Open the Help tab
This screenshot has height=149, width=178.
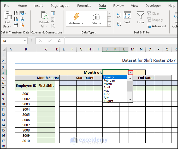click(x=172, y=5)
